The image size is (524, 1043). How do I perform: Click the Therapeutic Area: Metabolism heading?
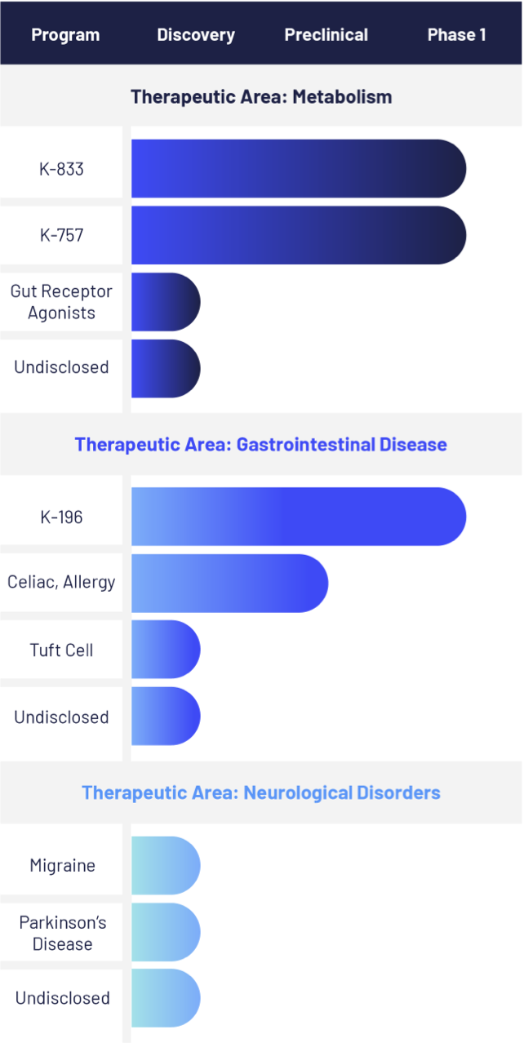pos(261,96)
